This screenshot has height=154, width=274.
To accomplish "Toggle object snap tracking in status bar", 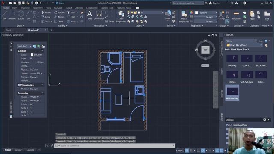I will [x=217, y=150].
